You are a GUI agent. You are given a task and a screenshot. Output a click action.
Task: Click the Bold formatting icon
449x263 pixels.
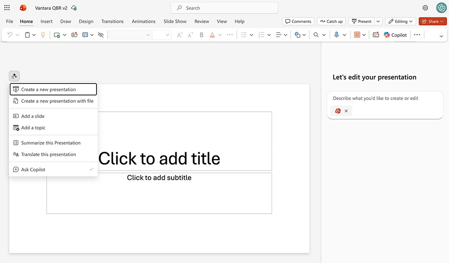tap(201, 35)
